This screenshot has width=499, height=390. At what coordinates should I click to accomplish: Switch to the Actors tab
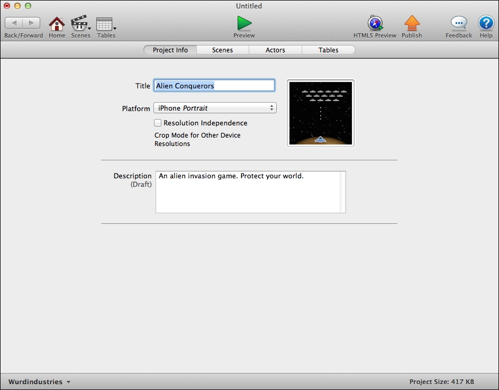point(275,50)
